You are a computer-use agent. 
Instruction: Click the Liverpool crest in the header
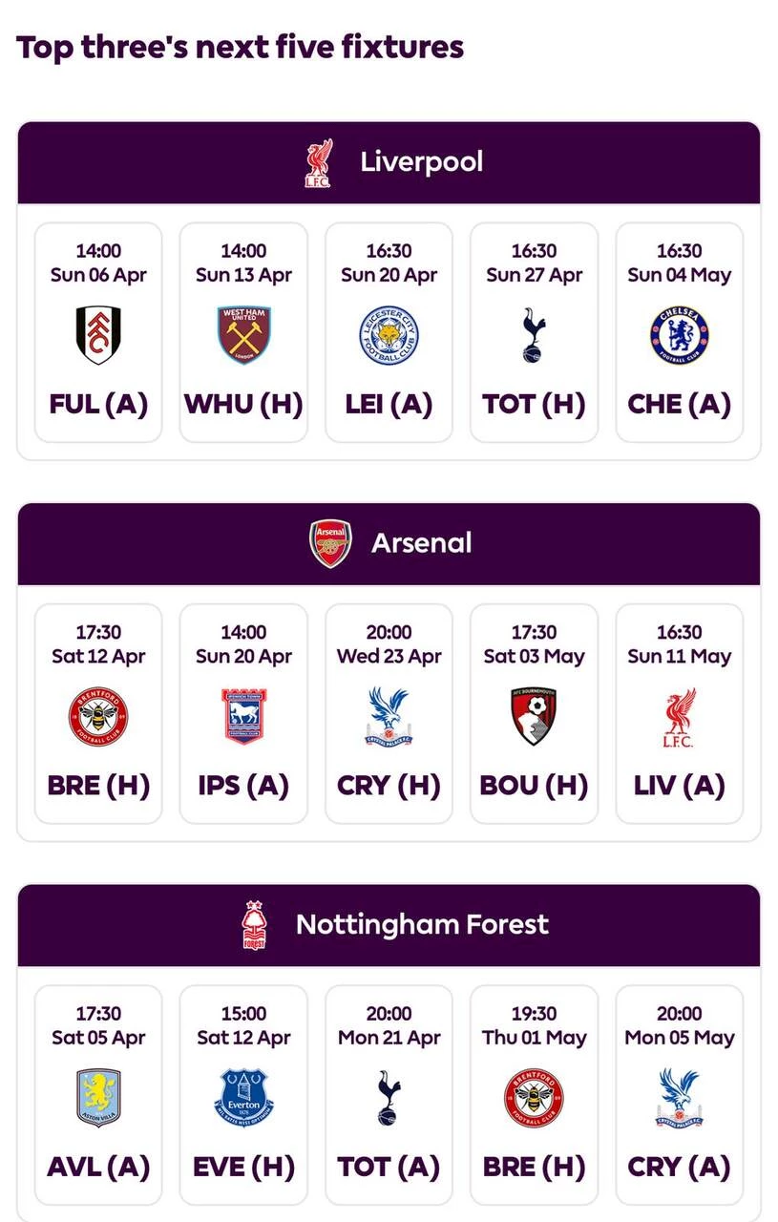(318, 163)
